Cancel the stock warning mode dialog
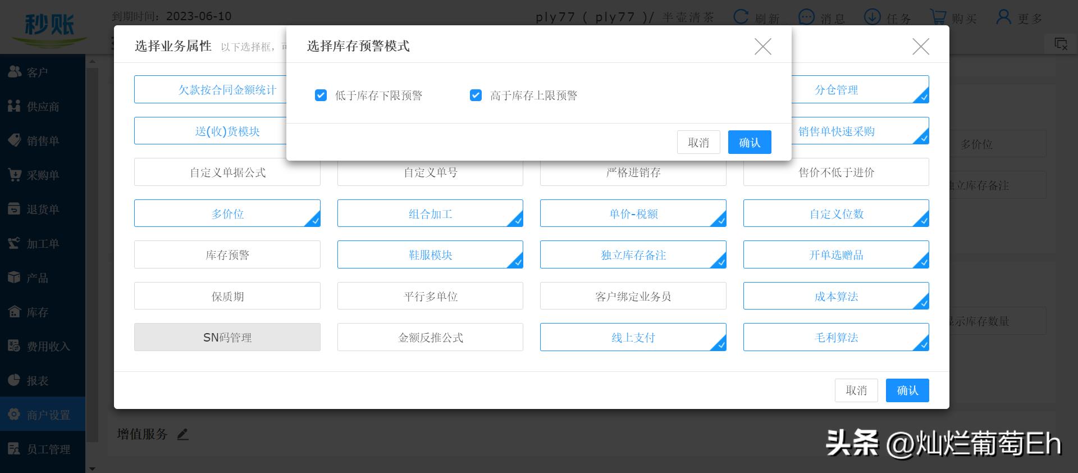This screenshot has width=1078, height=473. [x=698, y=142]
